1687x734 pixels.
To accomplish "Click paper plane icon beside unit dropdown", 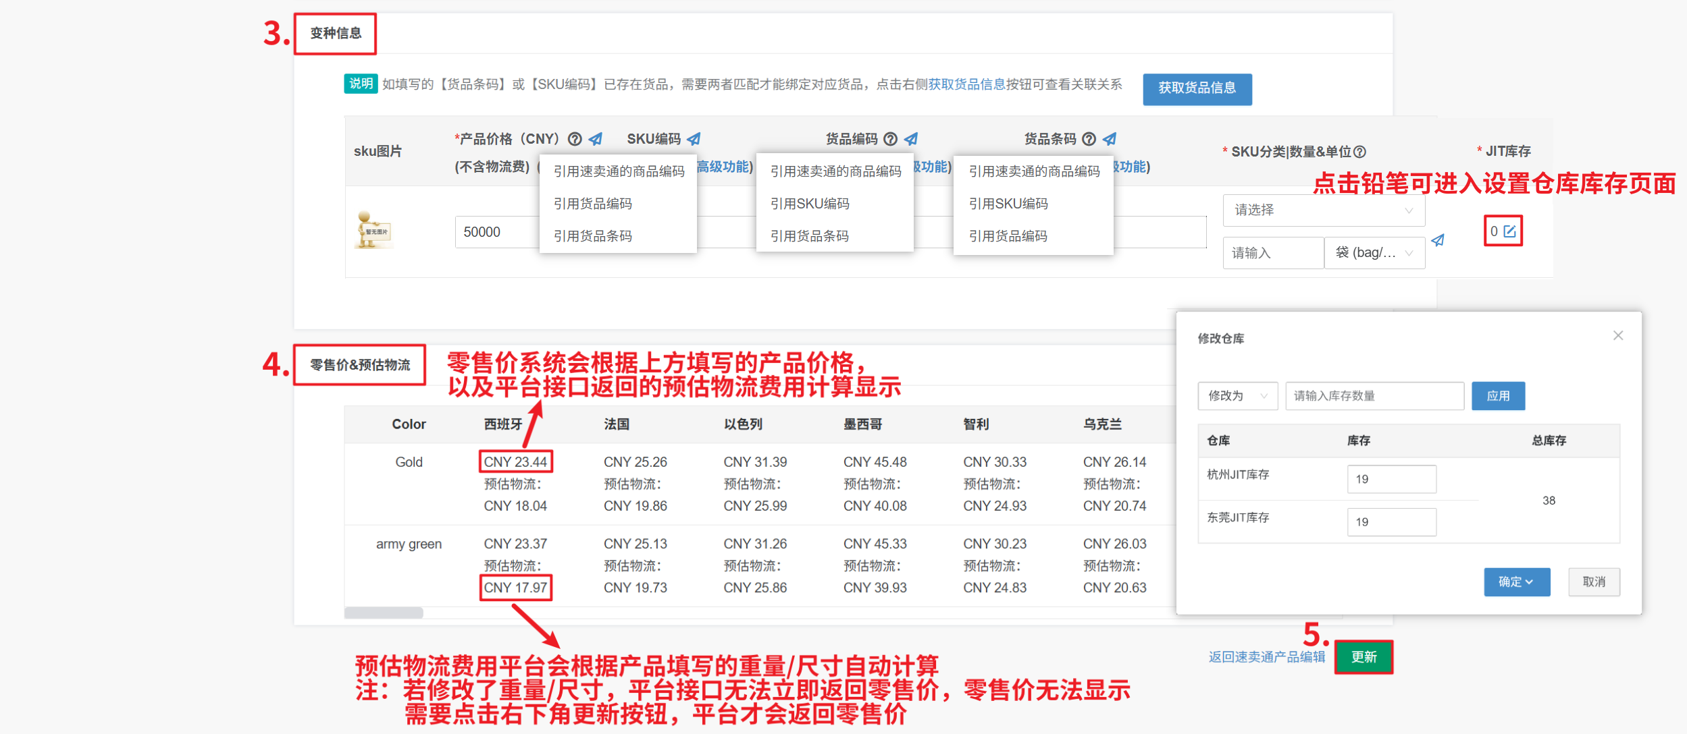I will 1438,240.
